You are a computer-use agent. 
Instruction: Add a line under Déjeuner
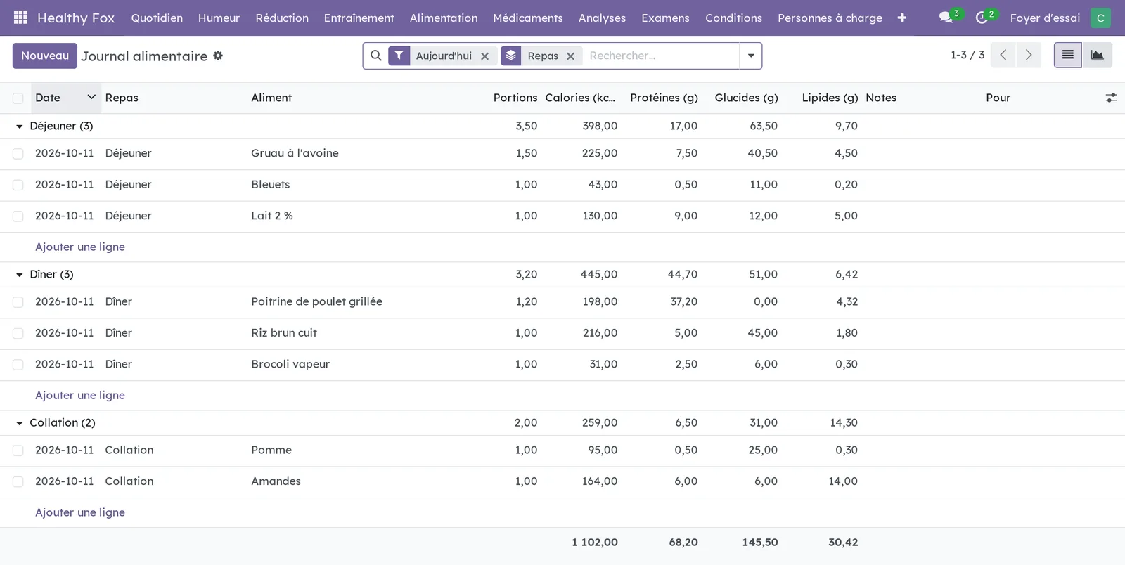tap(80, 247)
